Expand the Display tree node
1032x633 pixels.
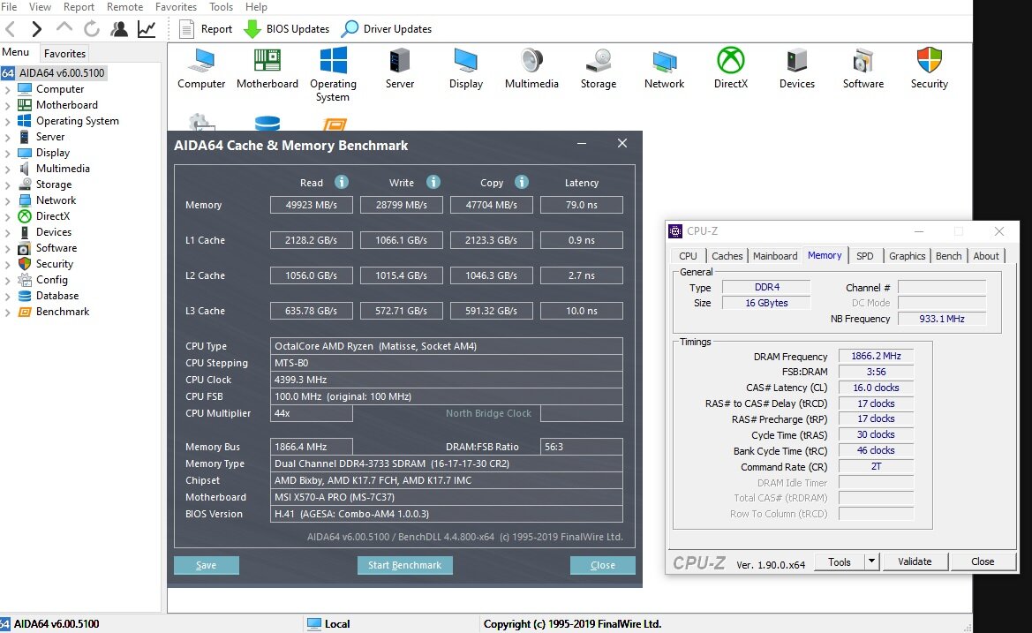(x=7, y=154)
